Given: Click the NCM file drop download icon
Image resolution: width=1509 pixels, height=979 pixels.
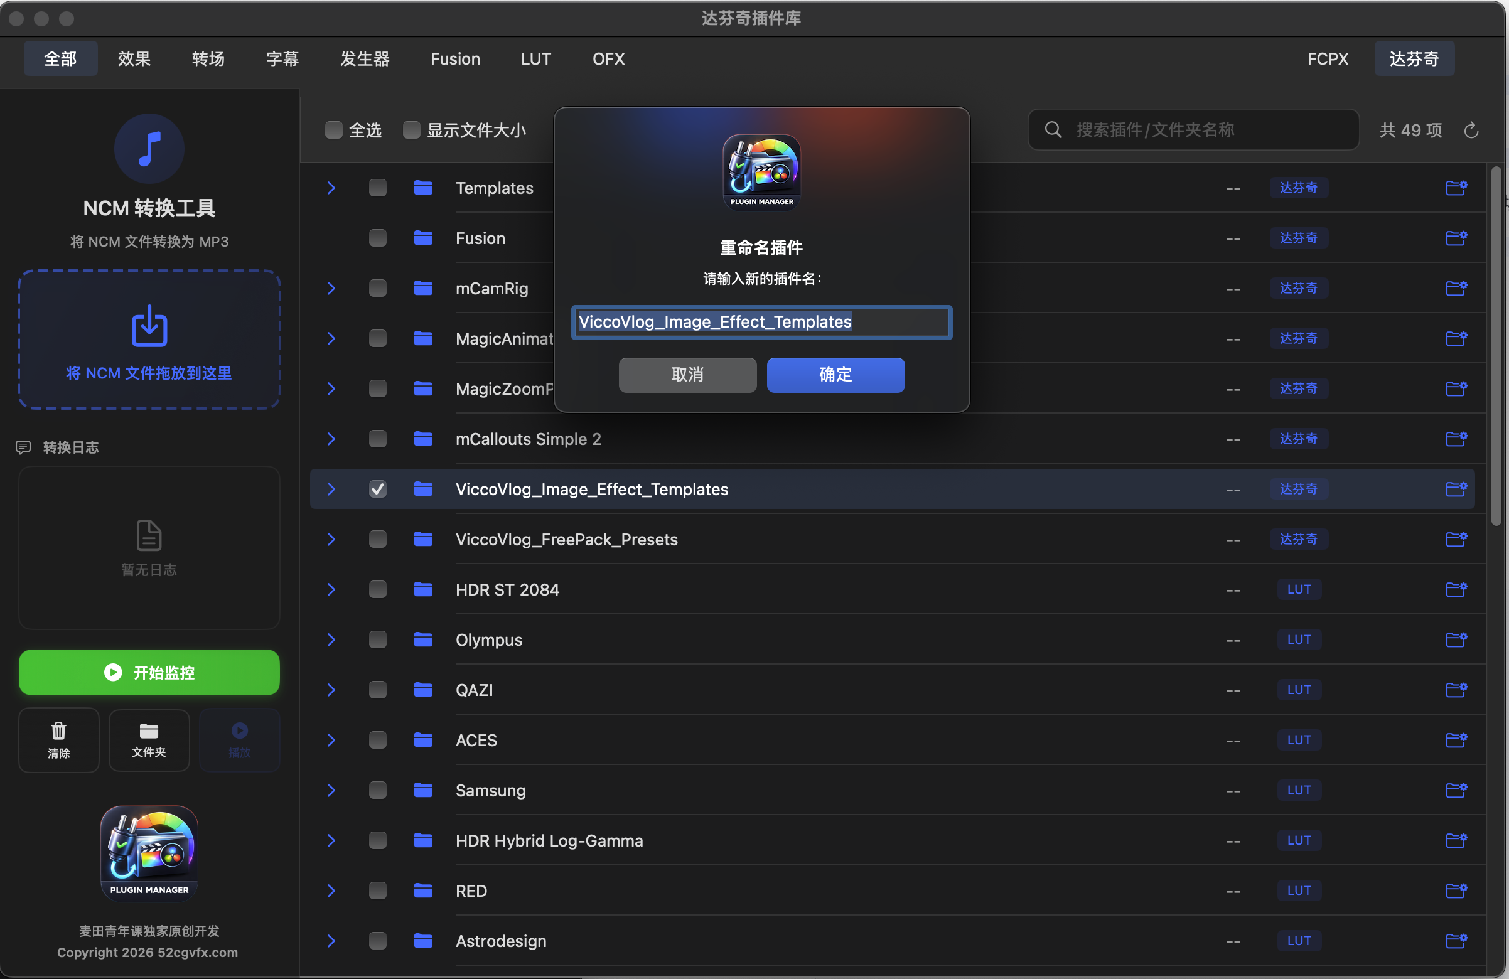Looking at the screenshot, I should (149, 326).
